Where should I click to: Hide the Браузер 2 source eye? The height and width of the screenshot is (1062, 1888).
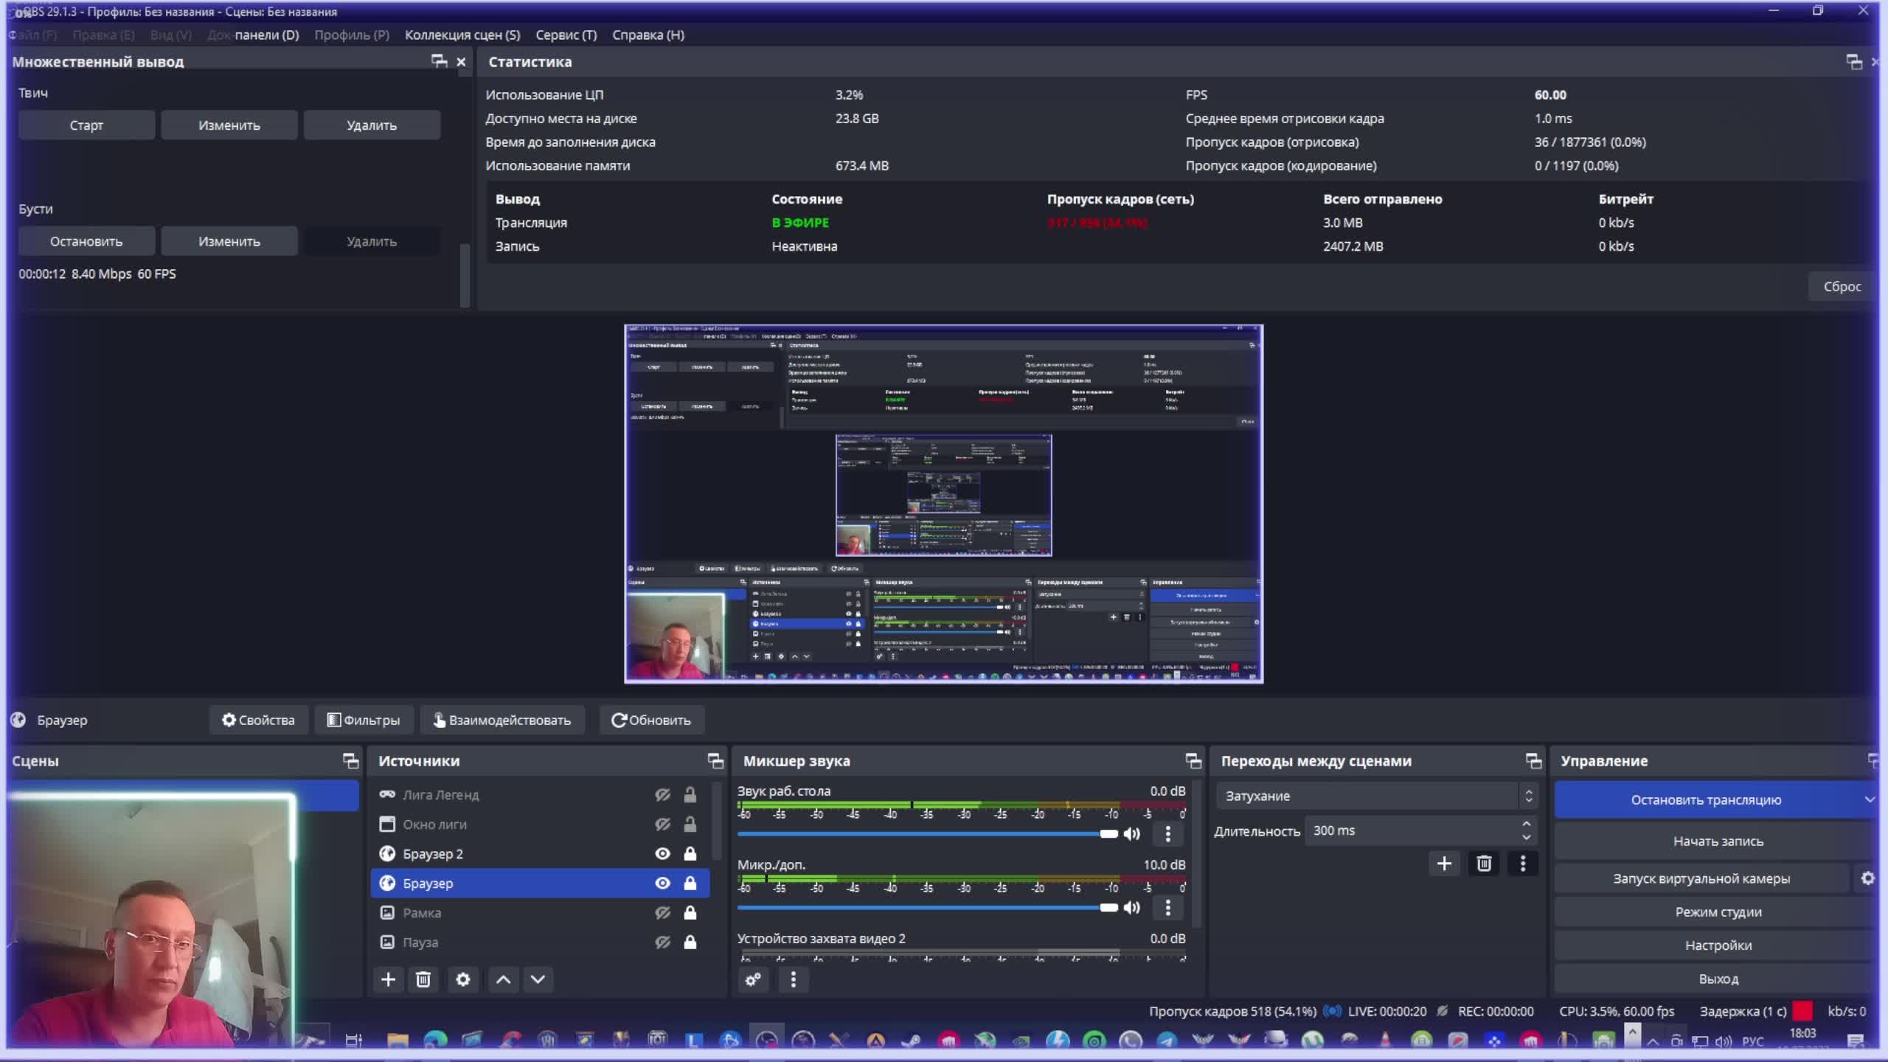click(x=662, y=853)
